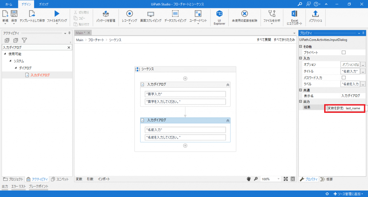Select the pan hand tool

249,179
